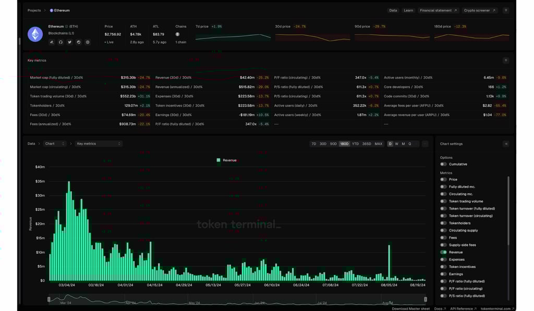Enable the Supply-side fees toggle
This screenshot has height=311, width=534.
coord(443,245)
